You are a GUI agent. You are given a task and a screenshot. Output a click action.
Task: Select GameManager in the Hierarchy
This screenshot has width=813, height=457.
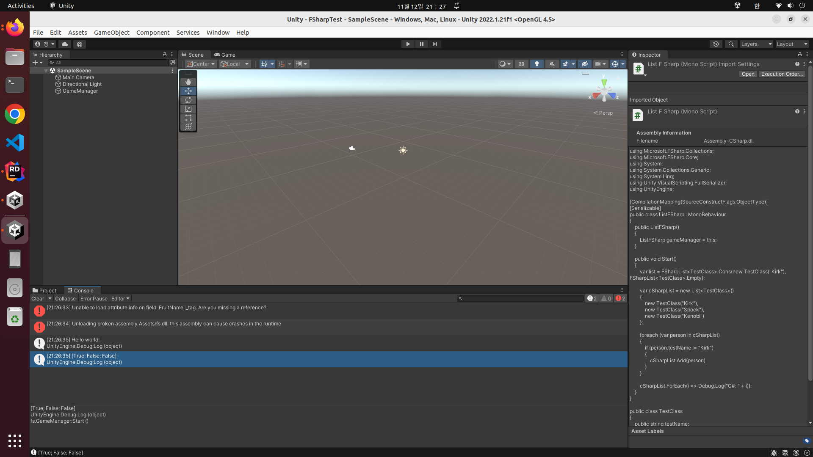pos(80,91)
